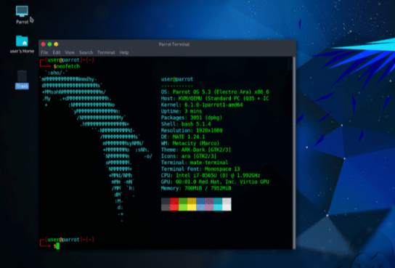The height and width of the screenshot is (268, 395).
Task: Close the Parrot Terminal with red button
Action: (x=44, y=44)
